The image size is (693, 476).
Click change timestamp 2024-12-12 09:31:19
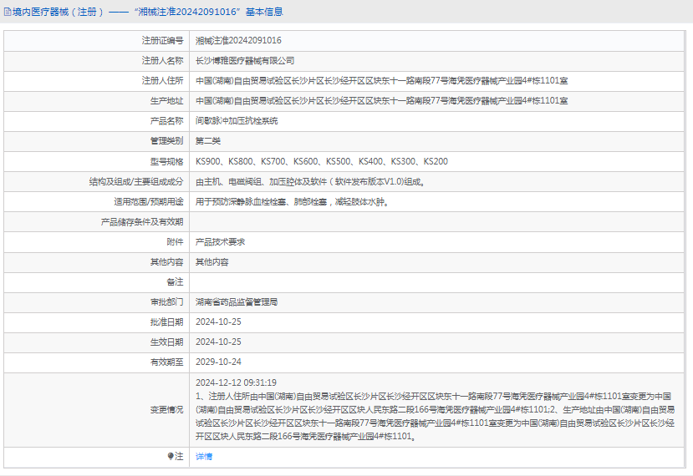[x=236, y=382]
